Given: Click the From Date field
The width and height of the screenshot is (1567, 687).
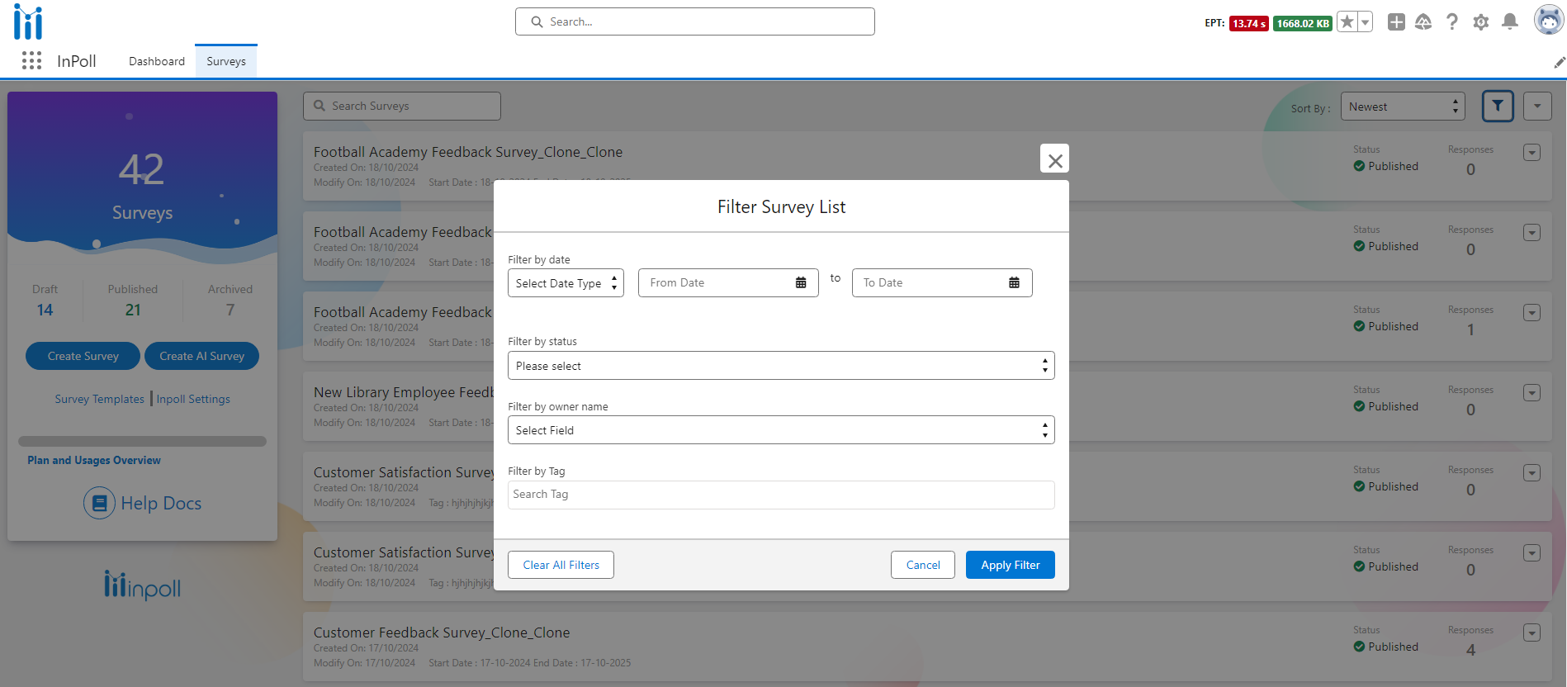Looking at the screenshot, I should (728, 282).
